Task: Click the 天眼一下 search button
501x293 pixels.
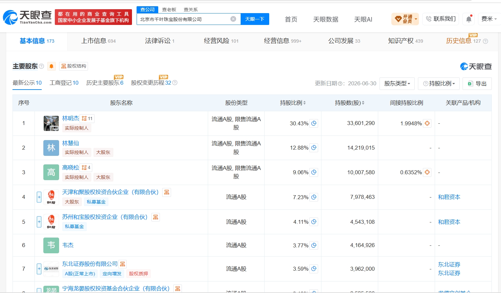Action: (x=255, y=19)
